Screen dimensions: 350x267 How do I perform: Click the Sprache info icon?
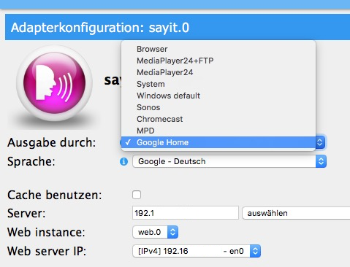click(x=123, y=161)
